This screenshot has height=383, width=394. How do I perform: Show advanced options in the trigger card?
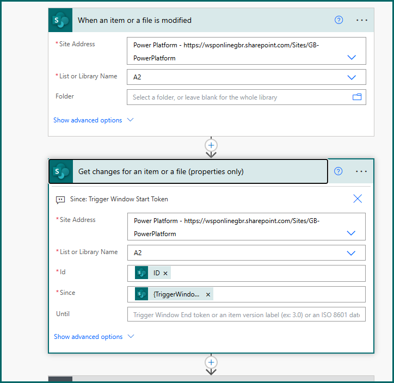pyautogui.click(x=93, y=120)
